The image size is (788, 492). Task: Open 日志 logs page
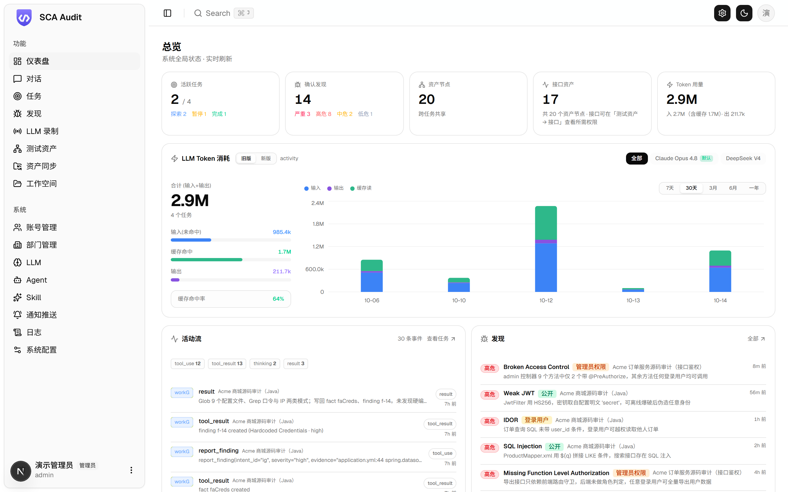[x=74, y=332]
